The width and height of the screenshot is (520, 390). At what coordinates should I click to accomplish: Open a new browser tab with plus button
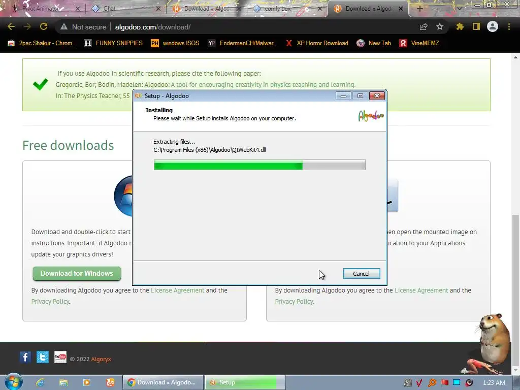tap(419, 9)
